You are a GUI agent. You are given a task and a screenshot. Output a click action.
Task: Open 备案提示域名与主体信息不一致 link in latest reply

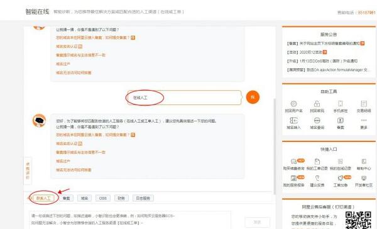[x=80, y=152]
